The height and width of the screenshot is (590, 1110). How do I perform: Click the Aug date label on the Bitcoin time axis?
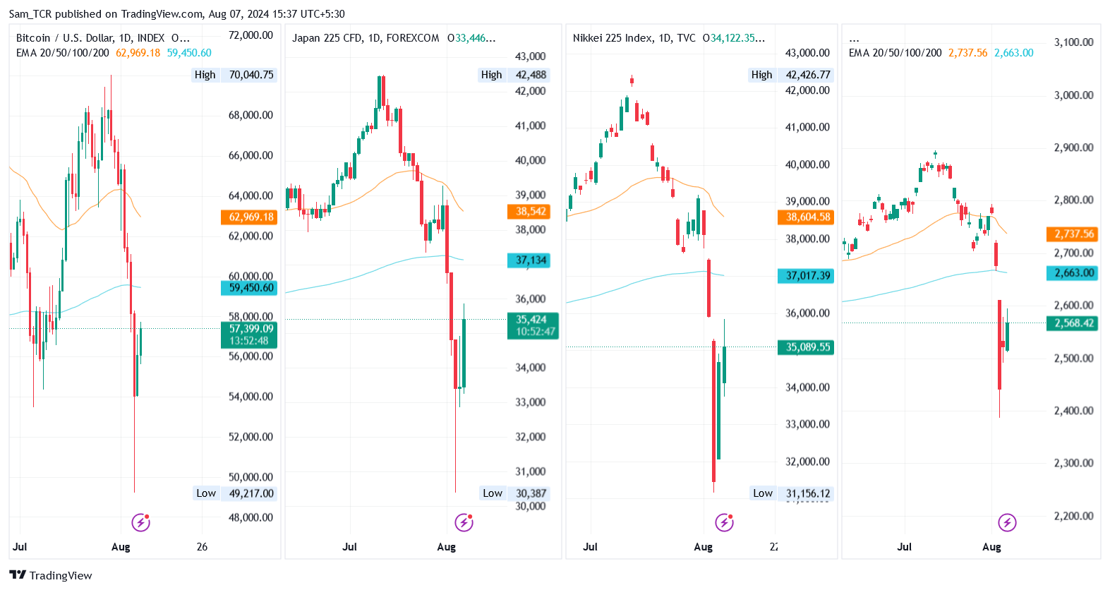tap(121, 547)
